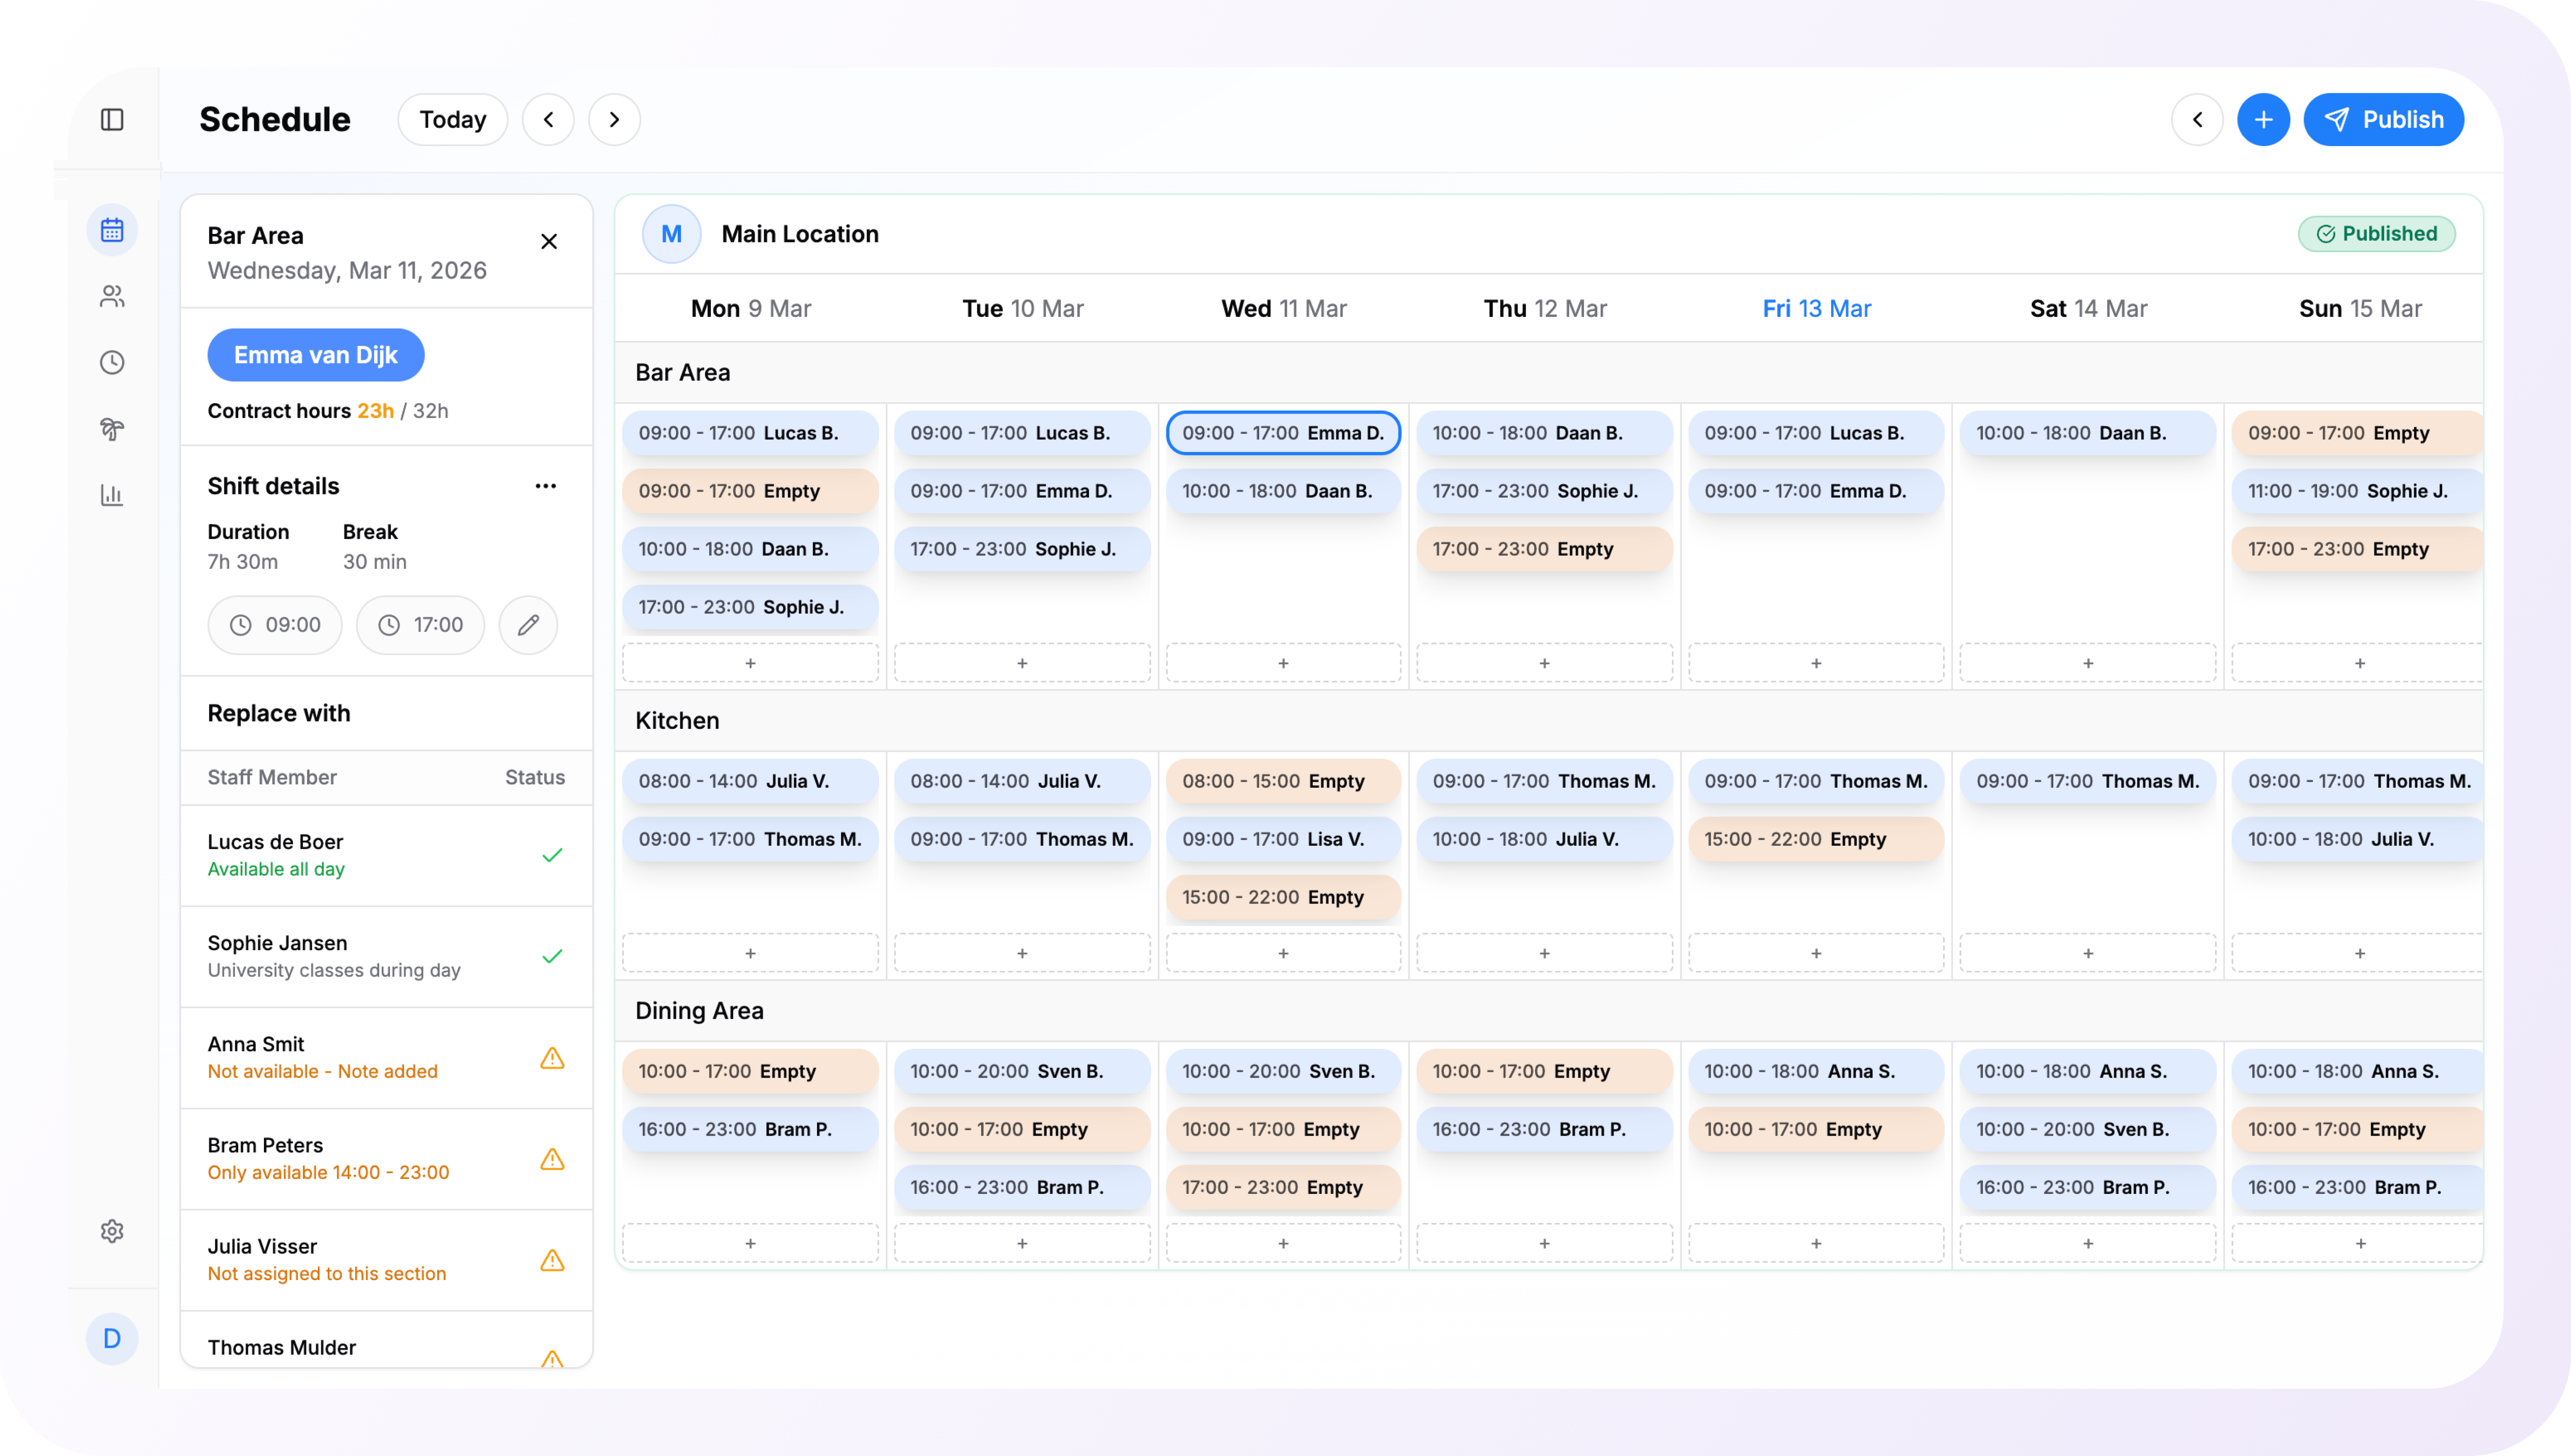Open the reports bar chart icon
The image size is (2571, 1456).
pos(112,495)
